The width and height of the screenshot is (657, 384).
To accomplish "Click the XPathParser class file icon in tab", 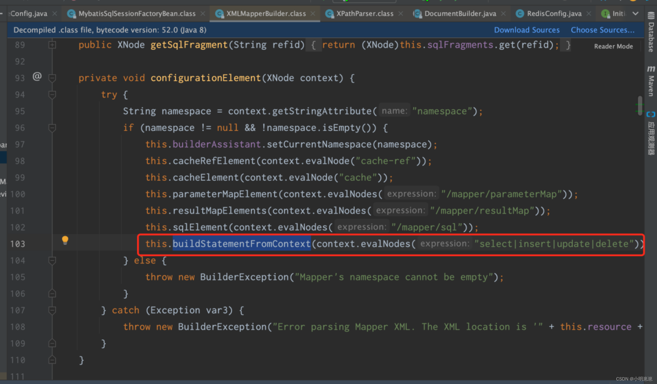I will 330,14.
